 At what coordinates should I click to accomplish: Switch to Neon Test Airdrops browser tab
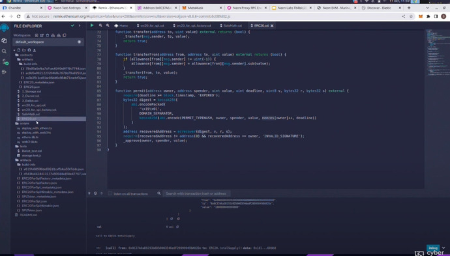[x=67, y=8]
